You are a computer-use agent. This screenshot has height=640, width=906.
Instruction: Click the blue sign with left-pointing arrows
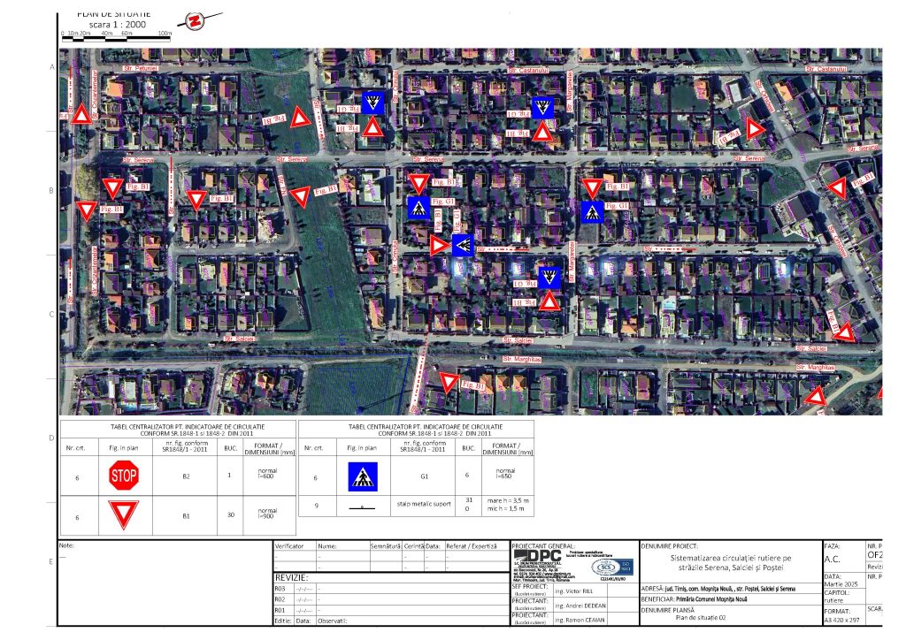(x=463, y=245)
